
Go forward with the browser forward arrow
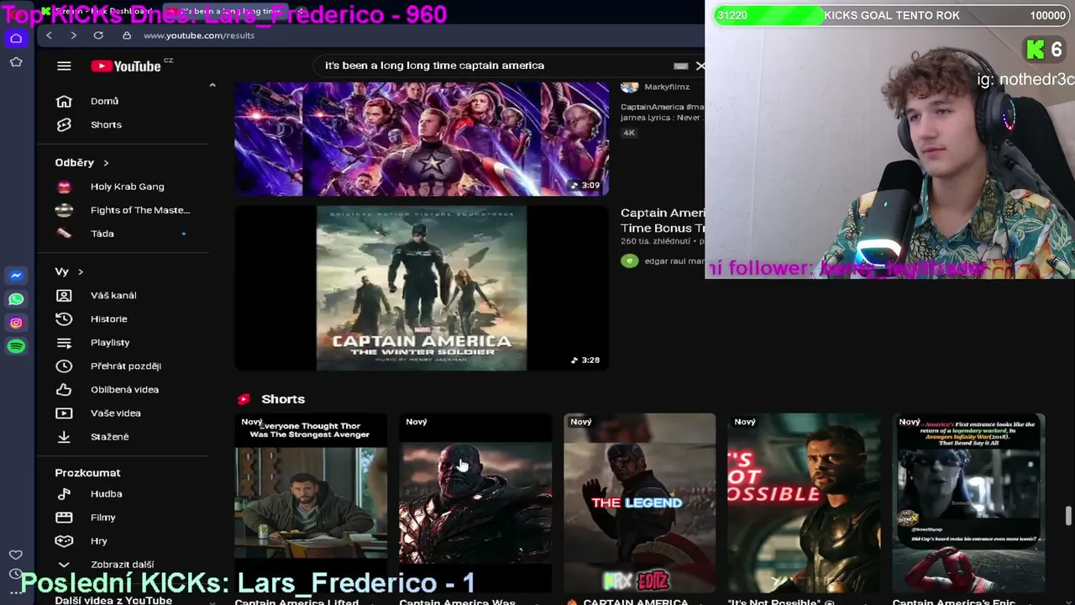pyautogui.click(x=73, y=35)
